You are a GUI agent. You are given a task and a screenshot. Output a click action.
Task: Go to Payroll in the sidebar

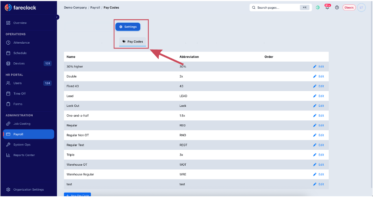(x=29, y=134)
